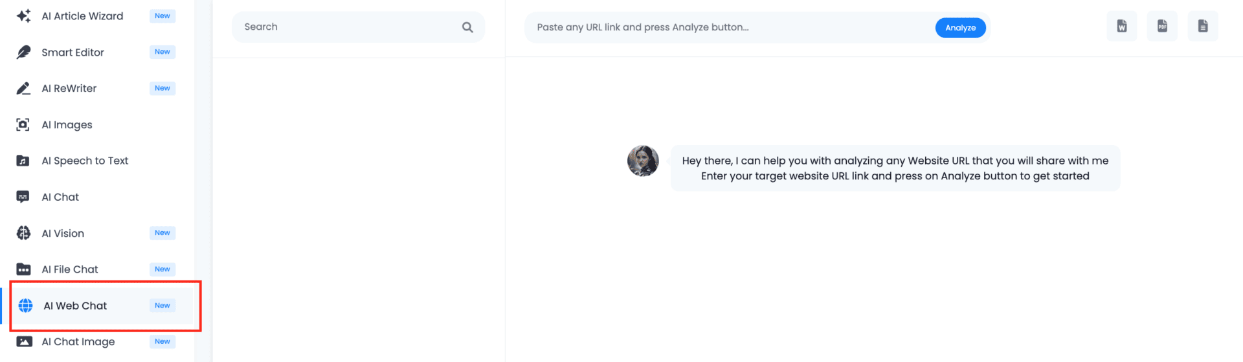Export conversation as PDF file
Viewport: 1243px width, 362px height.
1162,27
